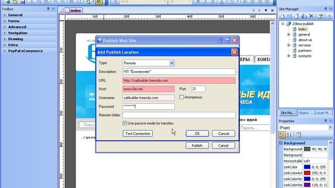Enable the Anonymous checkbox
335x188 pixels.
click(182, 97)
